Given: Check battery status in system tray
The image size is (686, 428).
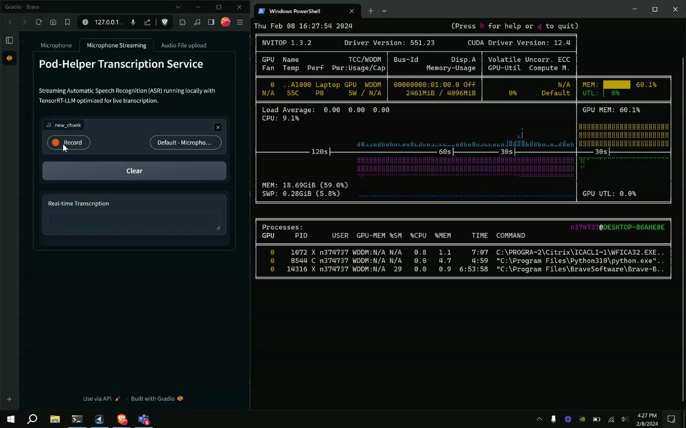Looking at the screenshot, I should [596, 419].
